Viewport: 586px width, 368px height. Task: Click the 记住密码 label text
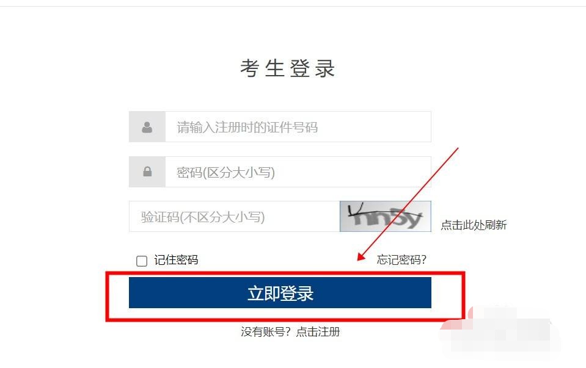pyautogui.click(x=176, y=260)
